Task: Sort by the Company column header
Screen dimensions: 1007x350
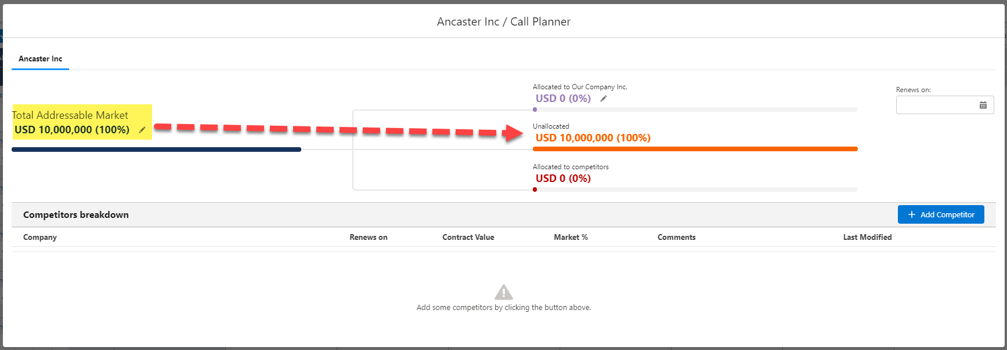Action: tap(40, 237)
